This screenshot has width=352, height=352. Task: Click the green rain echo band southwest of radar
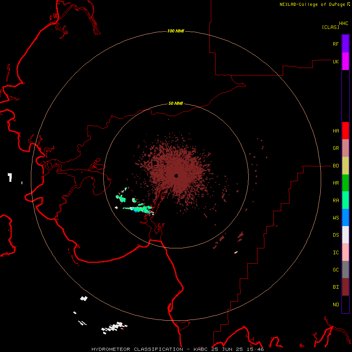pos(139,209)
